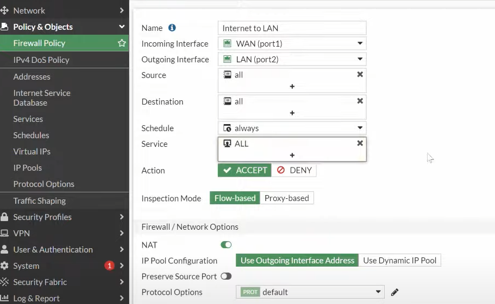
Task: Select Flow-based inspection mode
Action: pyautogui.click(x=235, y=198)
